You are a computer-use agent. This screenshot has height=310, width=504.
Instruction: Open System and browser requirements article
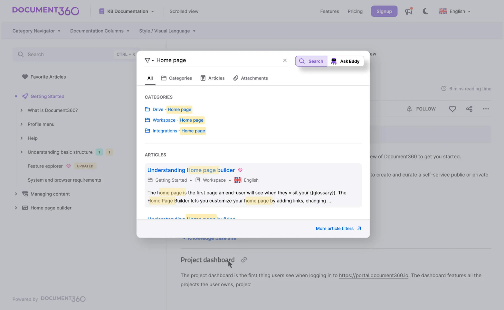click(x=64, y=180)
